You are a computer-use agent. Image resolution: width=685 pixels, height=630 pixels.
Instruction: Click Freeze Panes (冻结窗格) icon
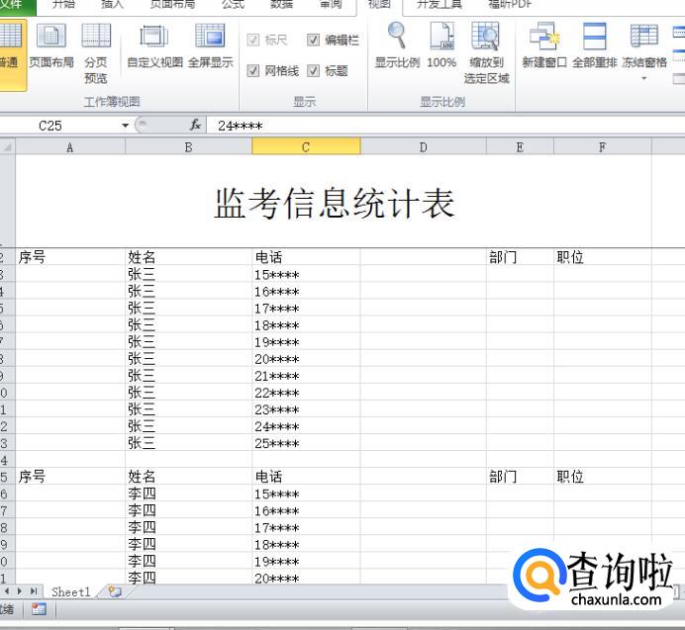644,36
